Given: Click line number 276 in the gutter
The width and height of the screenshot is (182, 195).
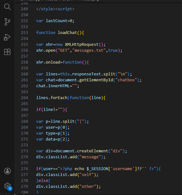Looking at the screenshot, I should tap(25, 169).
